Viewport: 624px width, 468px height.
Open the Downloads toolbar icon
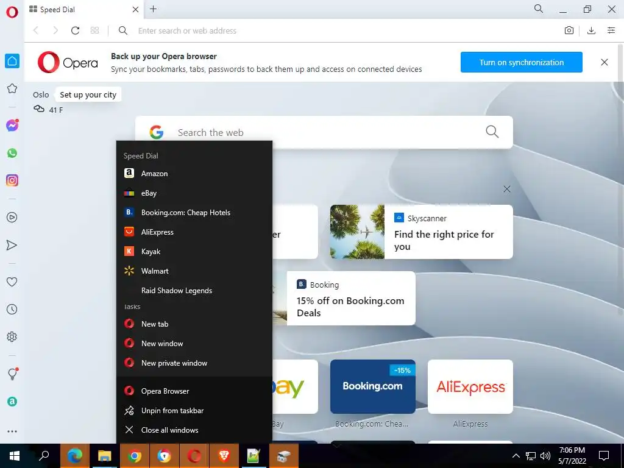591,30
